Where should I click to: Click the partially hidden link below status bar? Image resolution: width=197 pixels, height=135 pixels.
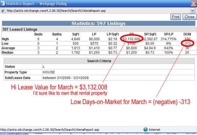coord(15,134)
